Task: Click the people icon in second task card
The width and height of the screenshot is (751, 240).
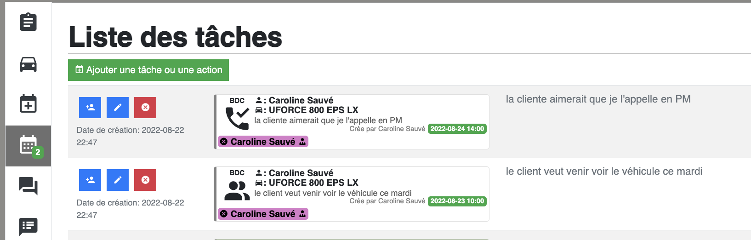Action: click(237, 191)
